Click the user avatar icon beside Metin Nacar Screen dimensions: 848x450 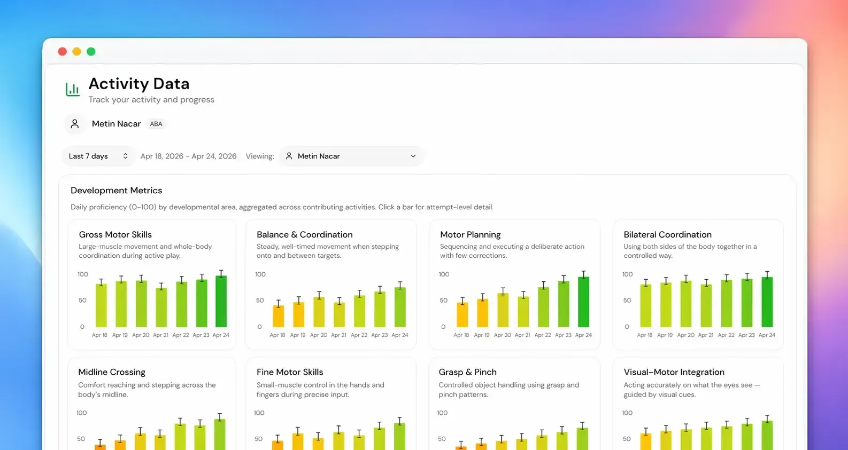pyautogui.click(x=75, y=124)
